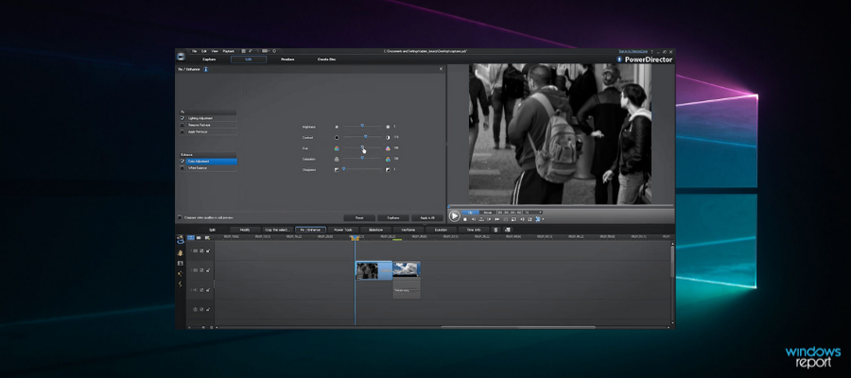Click the Power Tools button
This screenshot has width=851, height=378.
coord(343,230)
